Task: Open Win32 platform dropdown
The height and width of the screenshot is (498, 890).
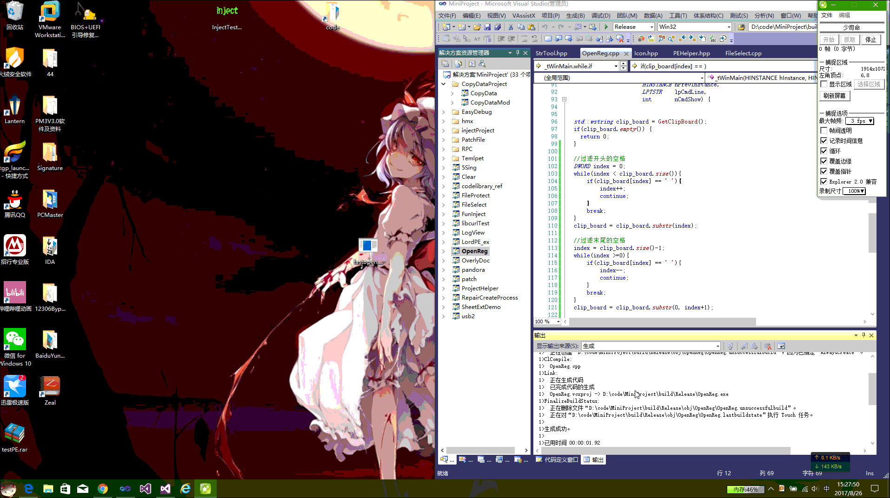Action: pos(695,27)
